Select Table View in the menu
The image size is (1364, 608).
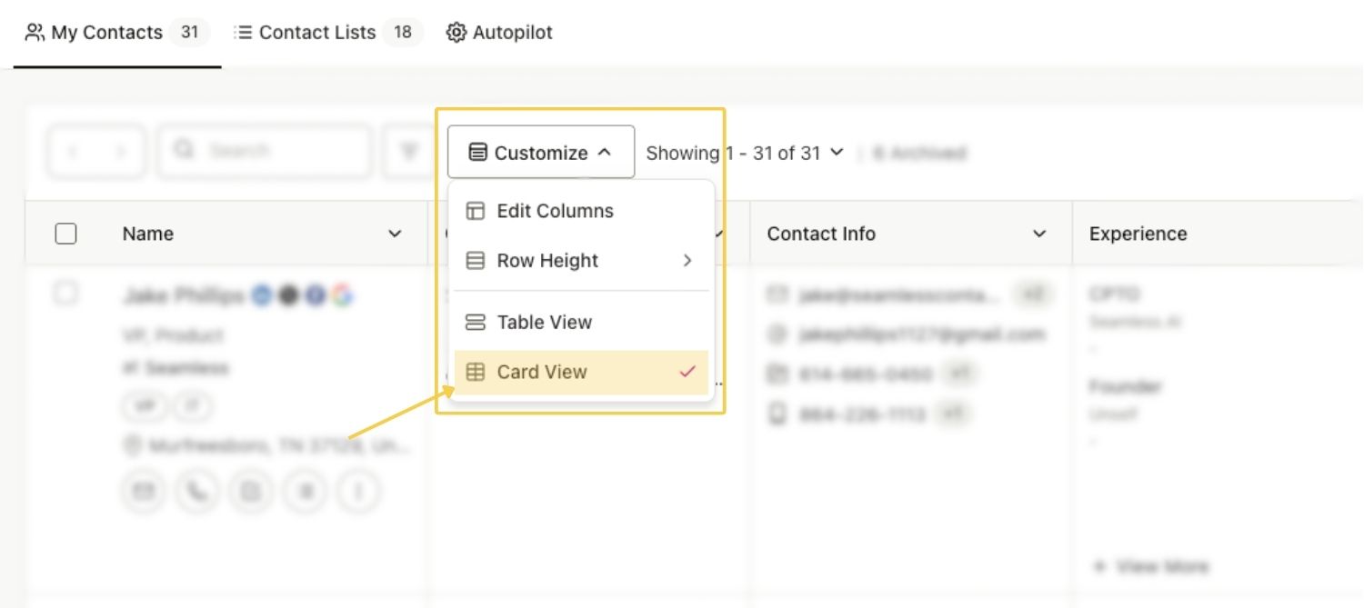click(581, 322)
